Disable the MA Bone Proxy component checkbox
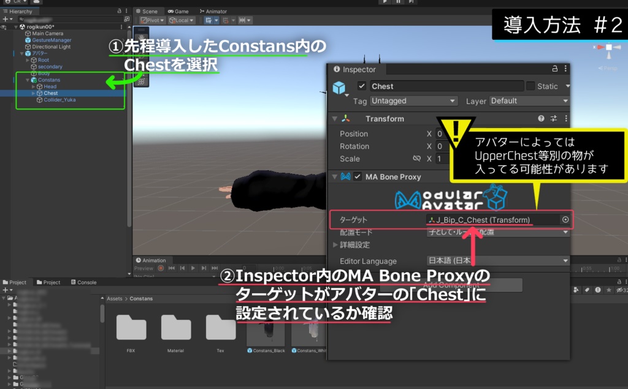This screenshot has width=628, height=389. (x=358, y=176)
